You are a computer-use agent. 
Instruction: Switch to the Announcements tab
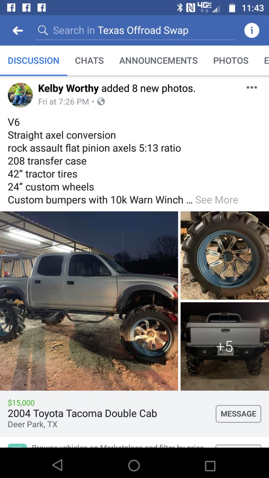(158, 60)
